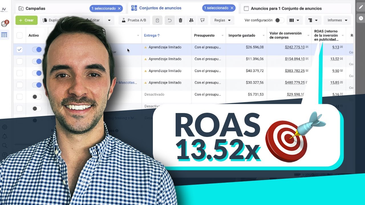Open the ROAS column dropdown arrow
Image resolution: width=365 pixels, height=205 pixels.
click(343, 36)
